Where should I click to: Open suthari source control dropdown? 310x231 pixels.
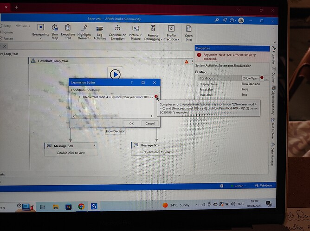click(x=239, y=186)
